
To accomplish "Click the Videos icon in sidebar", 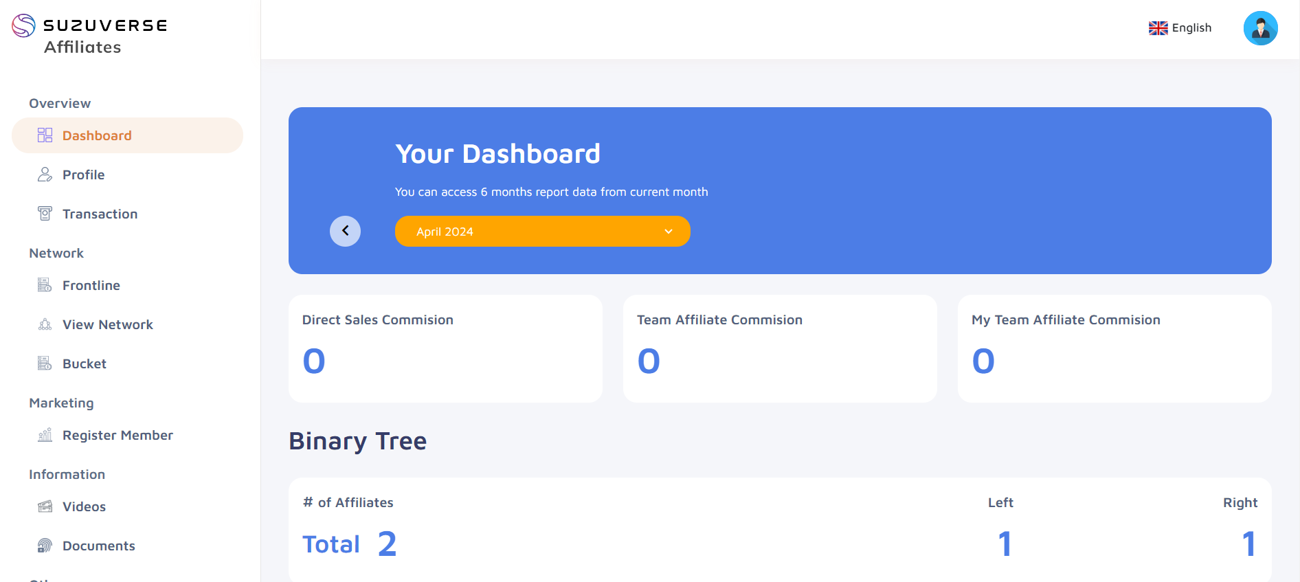I will click(x=45, y=506).
